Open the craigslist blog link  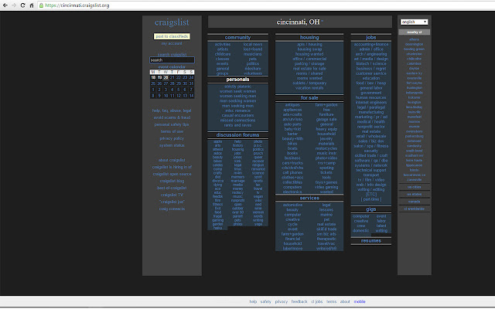click(172, 181)
